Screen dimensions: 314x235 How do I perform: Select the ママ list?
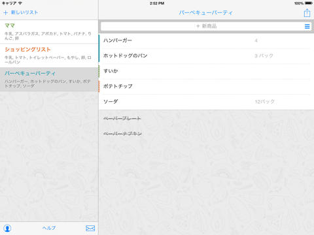click(49, 32)
